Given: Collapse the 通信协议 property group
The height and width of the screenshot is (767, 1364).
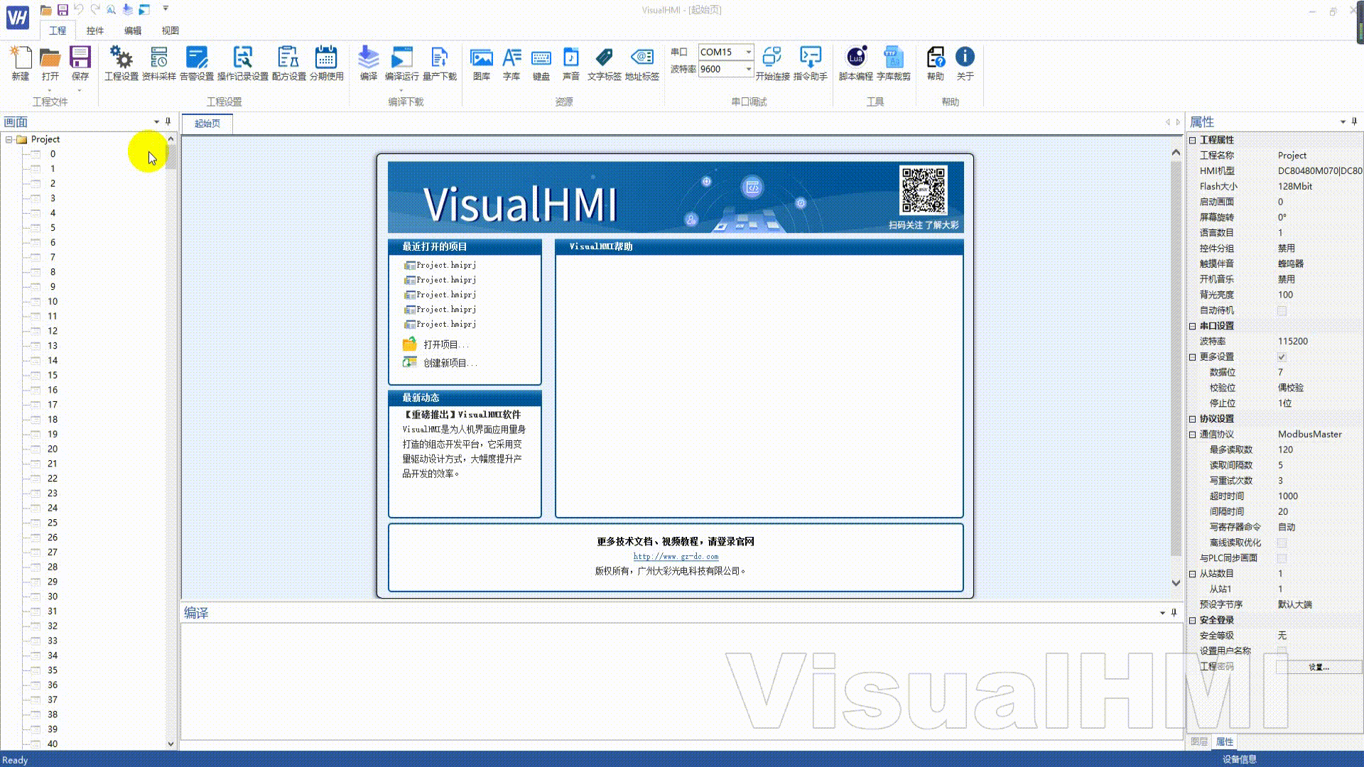Looking at the screenshot, I should [x=1193, y=435].
